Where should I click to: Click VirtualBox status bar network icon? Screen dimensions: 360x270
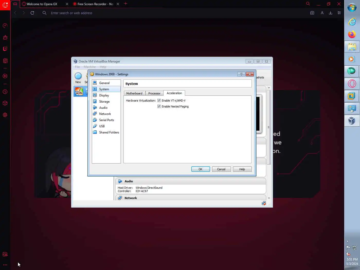(x=264, y=203)
